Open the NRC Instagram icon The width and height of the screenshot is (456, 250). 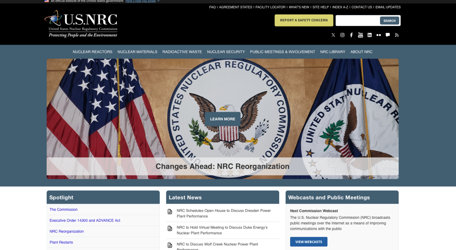point(342,35)
